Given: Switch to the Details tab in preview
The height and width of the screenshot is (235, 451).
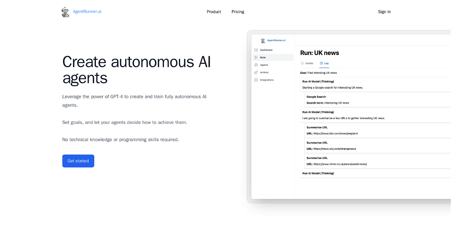Looking at the screenshot, I should coord(307,63).
